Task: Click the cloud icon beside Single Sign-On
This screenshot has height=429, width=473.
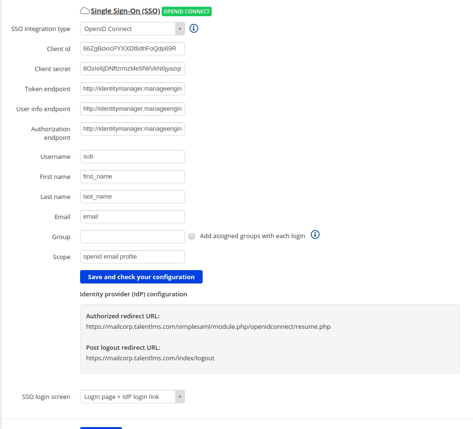Action: pyautogui.click(x=85, y=11)
